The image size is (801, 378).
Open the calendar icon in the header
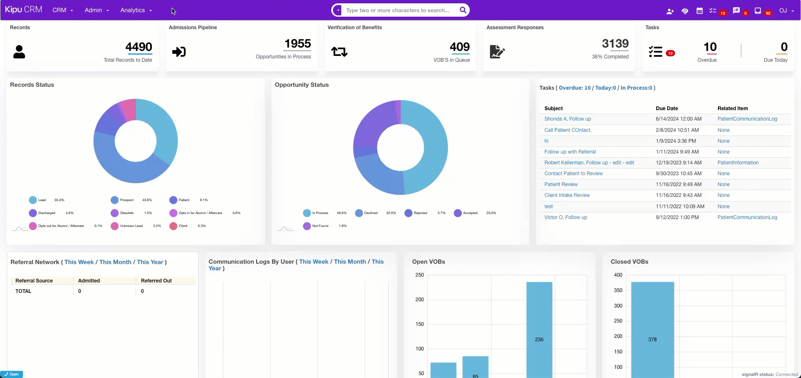[x=700, y=11]
